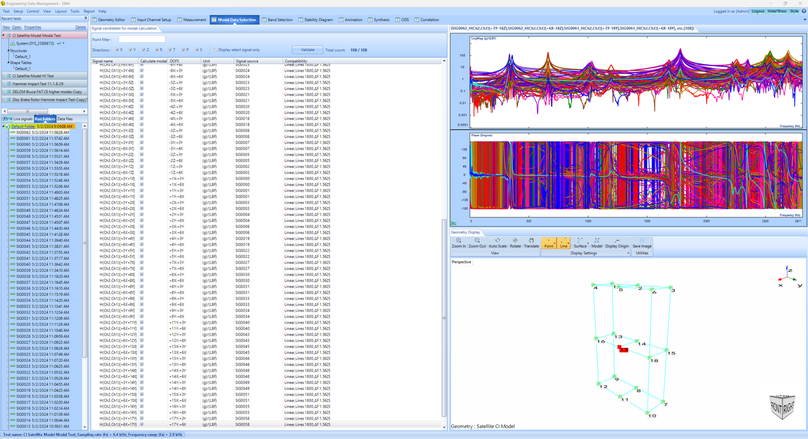Expand the Structures tree node
Screen dimensions: 808x439
tap(9, 51)
